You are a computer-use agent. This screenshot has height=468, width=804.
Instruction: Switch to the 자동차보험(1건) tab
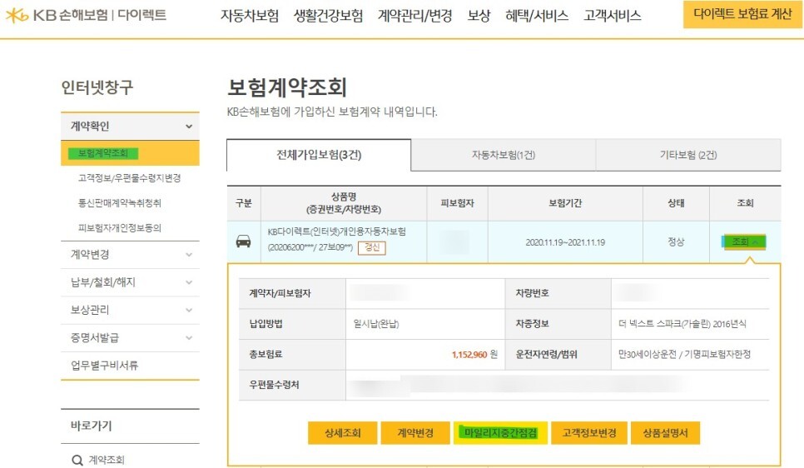click(x=504, y=155)
